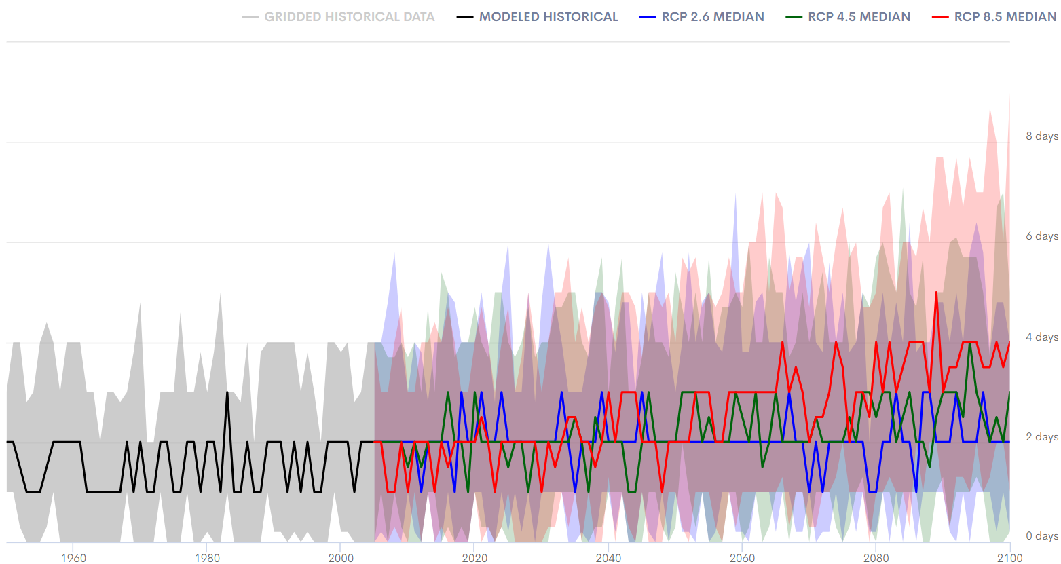Viewport: 1061px width, 564px height.
Task: Click the 2100 x-axis label
Action: click(x=1009, y=558)
